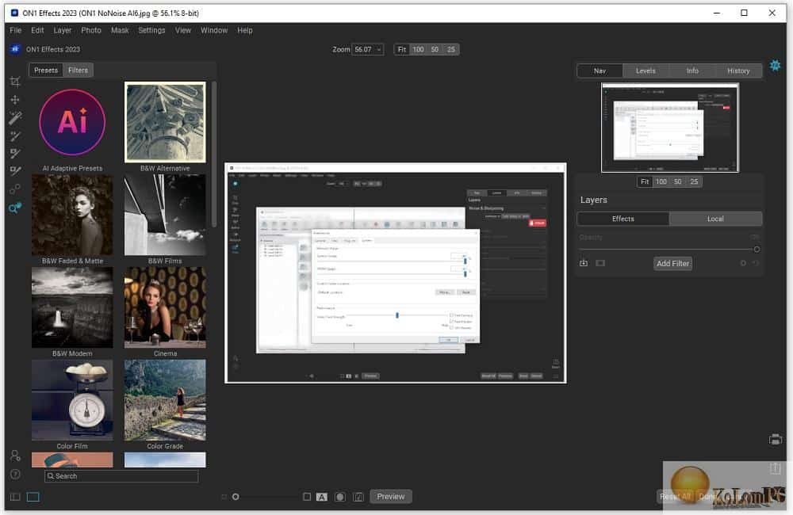Screen dimensions: 793x515
Task: Show the left panel layout icon
Action: [x=15, y=497]
